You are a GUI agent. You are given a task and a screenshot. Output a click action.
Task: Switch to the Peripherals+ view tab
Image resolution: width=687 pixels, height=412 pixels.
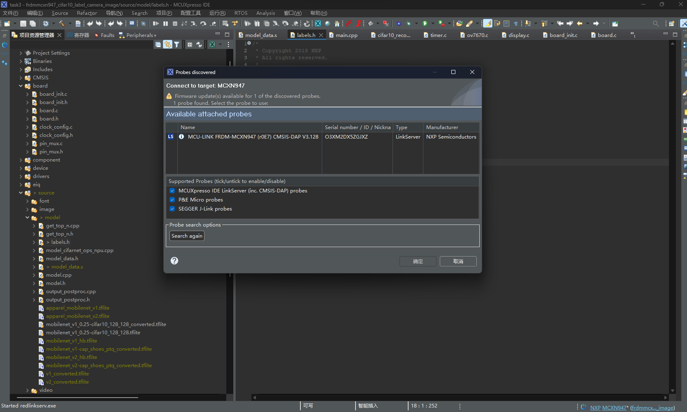[x=138, y=35]
